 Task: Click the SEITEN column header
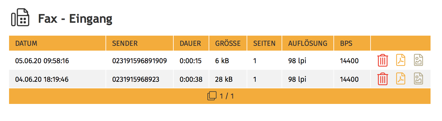[264, 43]
